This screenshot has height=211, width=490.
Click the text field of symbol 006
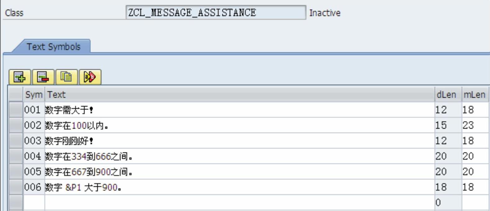240,187
